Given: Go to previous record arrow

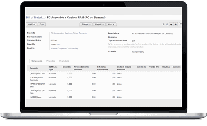Looking at the screenshot, I should (171, 24).
